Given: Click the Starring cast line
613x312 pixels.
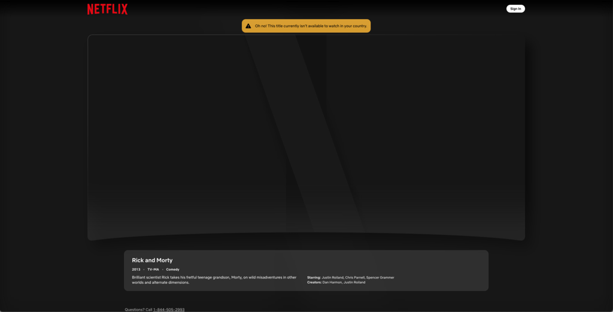Looking at the screenshot, I should pos(351,278).
